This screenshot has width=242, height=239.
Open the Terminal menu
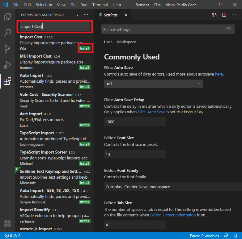(100, 5)
